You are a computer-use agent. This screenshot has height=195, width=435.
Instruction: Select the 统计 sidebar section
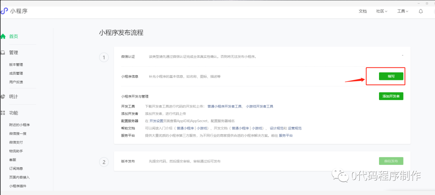[x=14, y=96]
